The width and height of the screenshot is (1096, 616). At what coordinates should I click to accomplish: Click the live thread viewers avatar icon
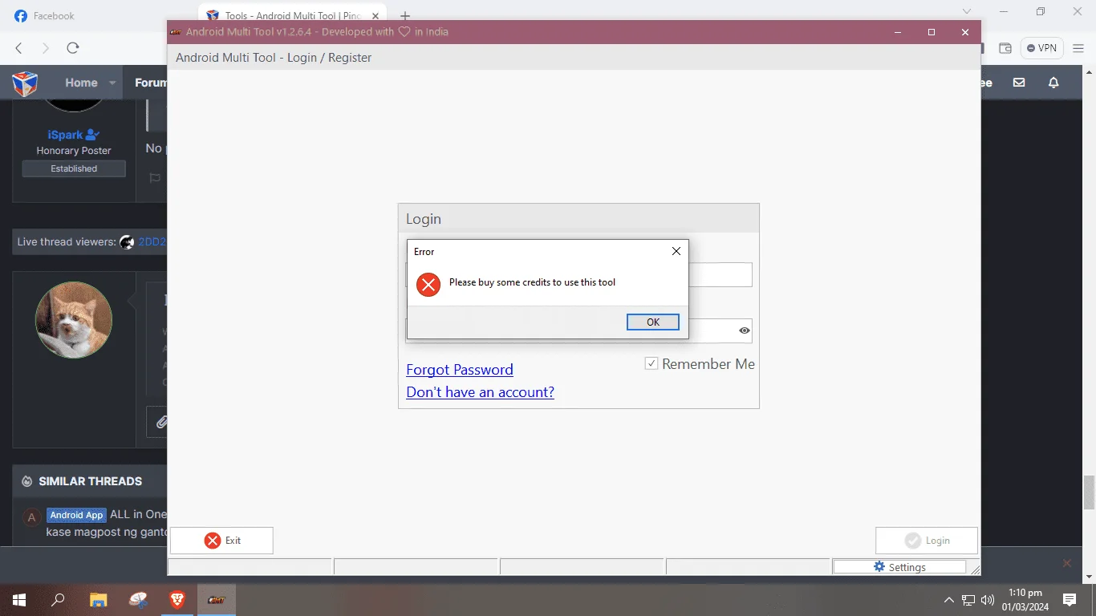pos(127,241)
